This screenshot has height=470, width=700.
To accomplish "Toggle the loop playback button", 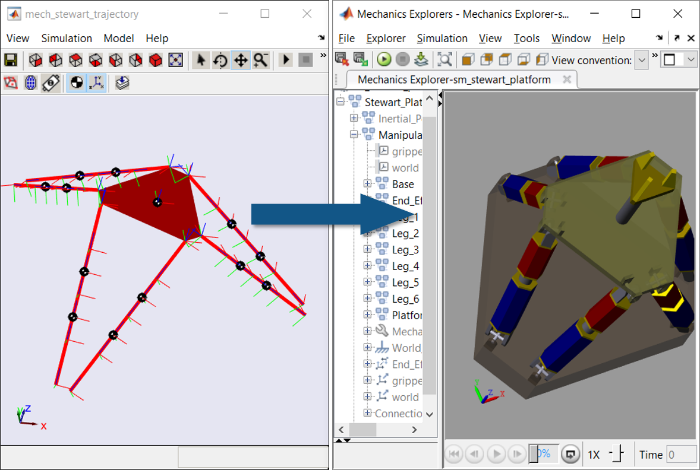I will point(570,455).
